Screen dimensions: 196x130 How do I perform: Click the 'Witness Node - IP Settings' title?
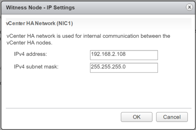(40, 7)
